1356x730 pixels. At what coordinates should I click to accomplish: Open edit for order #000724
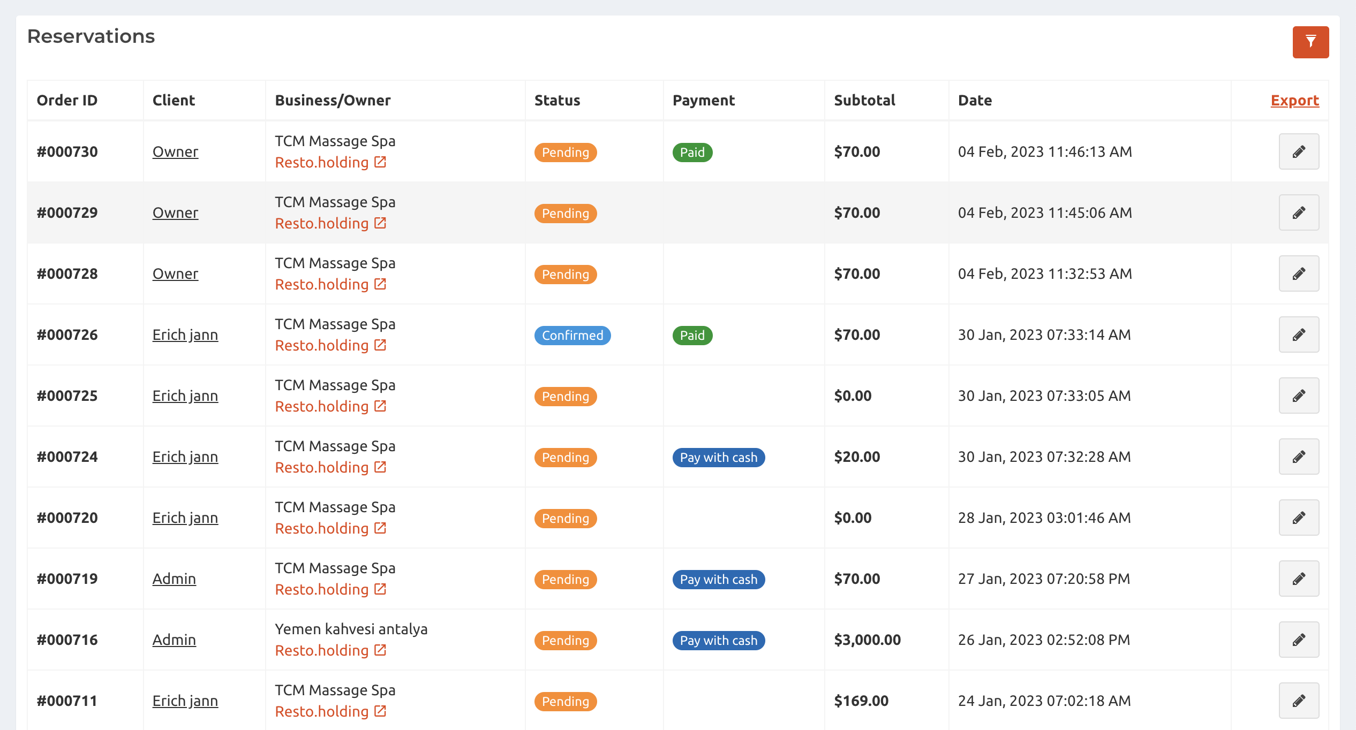pyautogui.click(x=1298, y=457)
